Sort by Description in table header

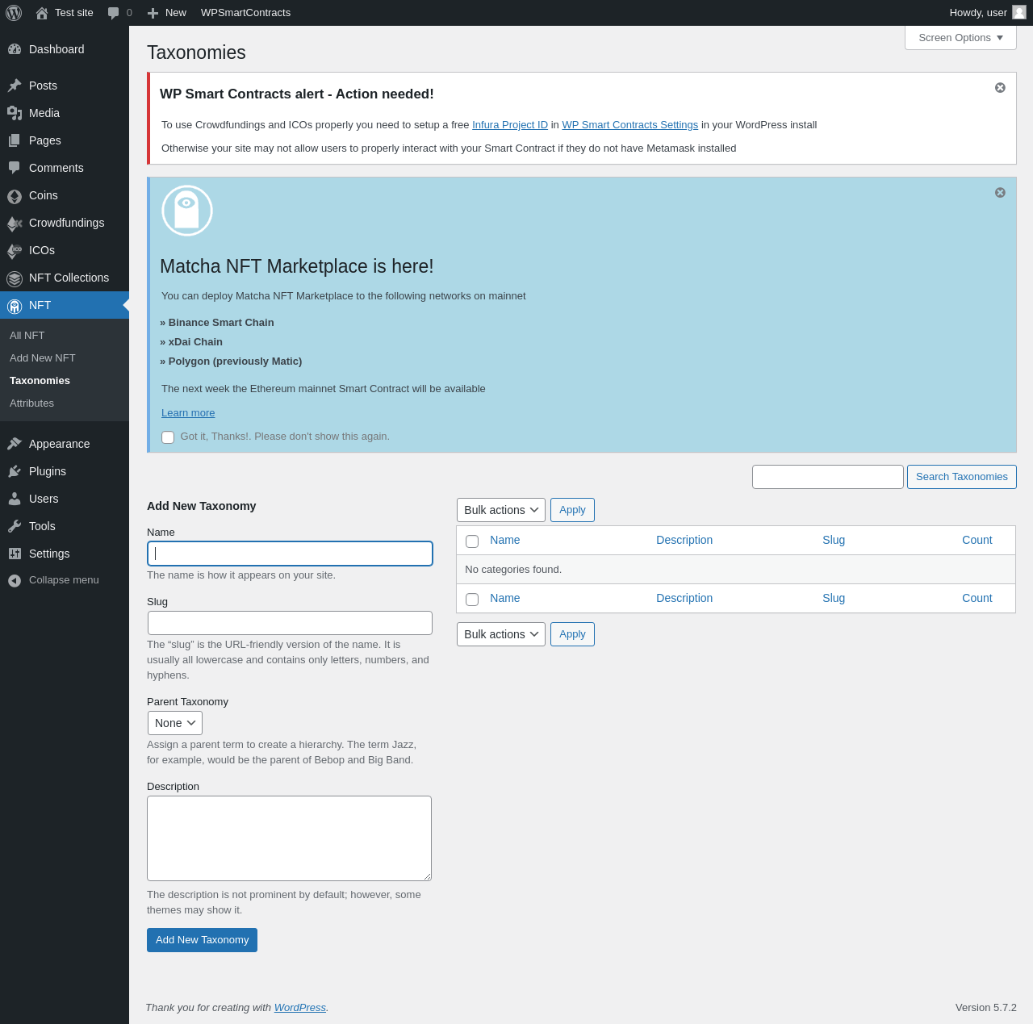click(x=684, y=540)
